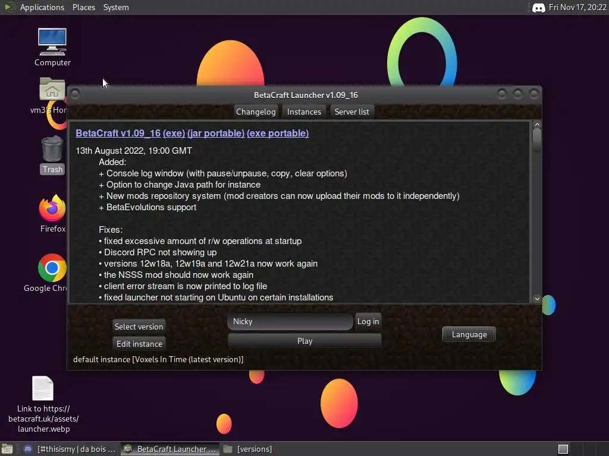Open the vm3's Home folder icon

52,90
